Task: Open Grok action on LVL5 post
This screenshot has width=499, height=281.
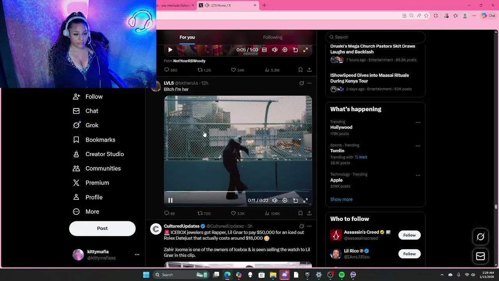Action: click(x=301, y=83)
